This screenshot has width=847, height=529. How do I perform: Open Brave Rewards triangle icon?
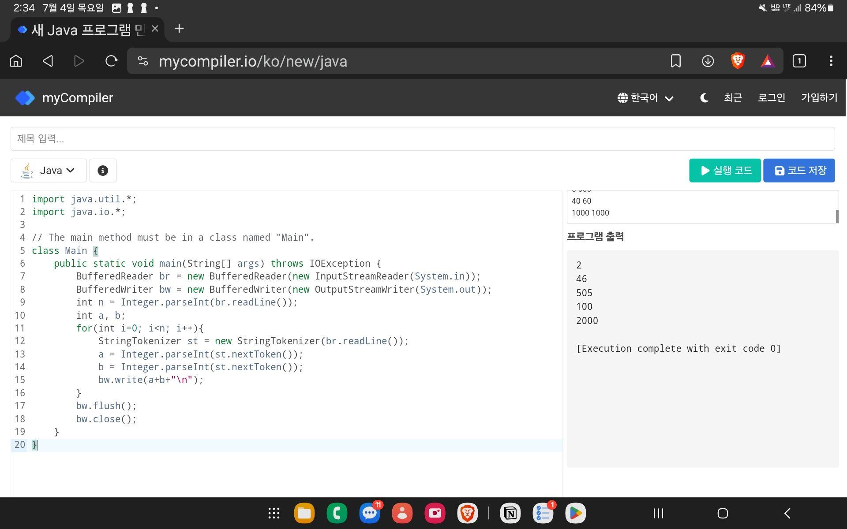[x=768, y=61]
